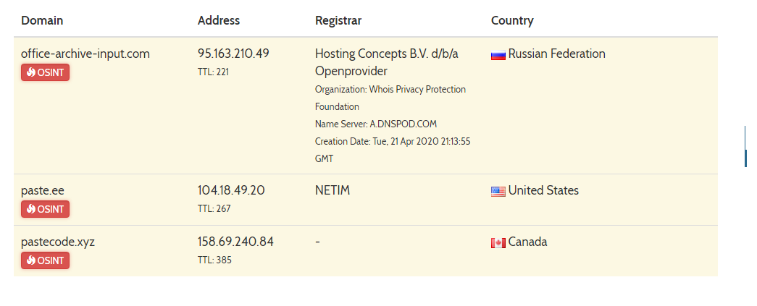The width and height of the screenshot is (757, 306).
Task: Click the Registrar column header
Action: tap(338, 21)
